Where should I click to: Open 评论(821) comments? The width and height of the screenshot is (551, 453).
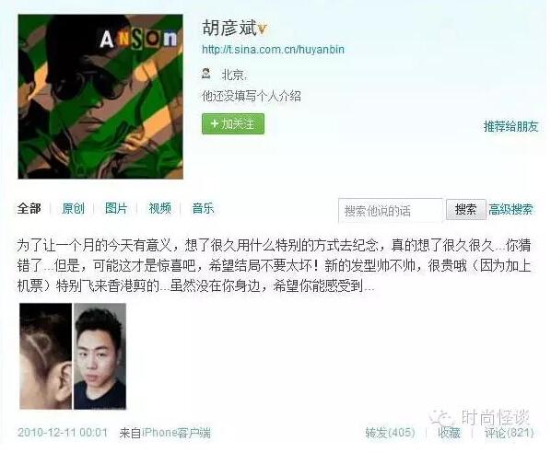pyautogui.click(x=509, y=432)
